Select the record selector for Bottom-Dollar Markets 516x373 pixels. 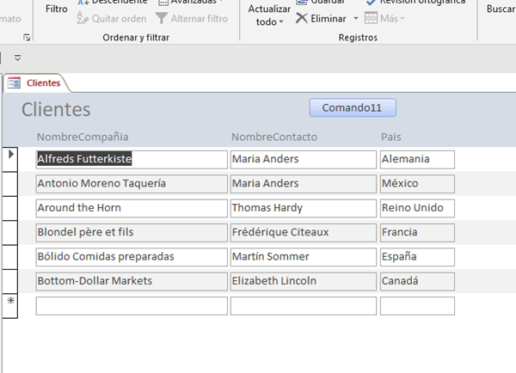10,281
